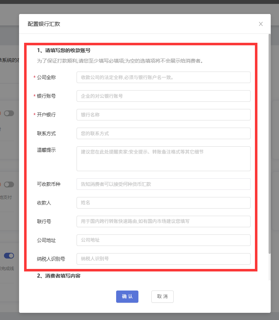Click the 收款人 name field
The image size is (279, 320).
click(164, 203)
